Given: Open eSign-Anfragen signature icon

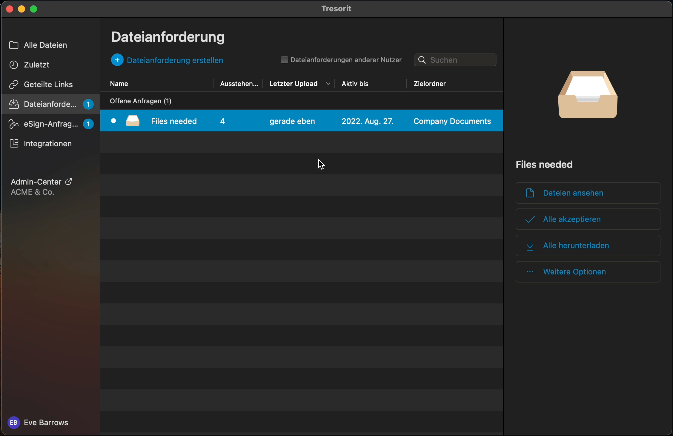Looking at the screenshot, I should pyautogui.click(x=14, y=124).
